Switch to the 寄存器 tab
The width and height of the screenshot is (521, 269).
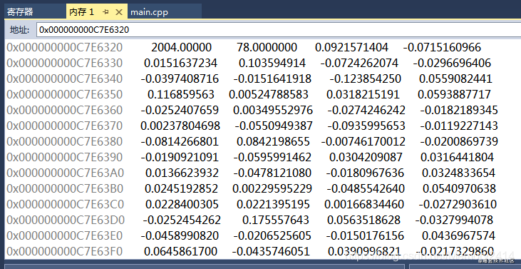click(x=20, y=13)
